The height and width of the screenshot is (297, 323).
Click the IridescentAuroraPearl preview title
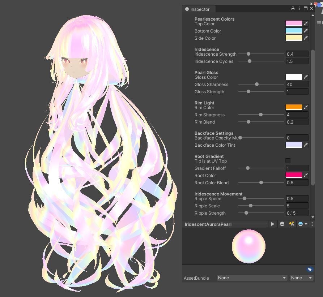coord(208,224)
